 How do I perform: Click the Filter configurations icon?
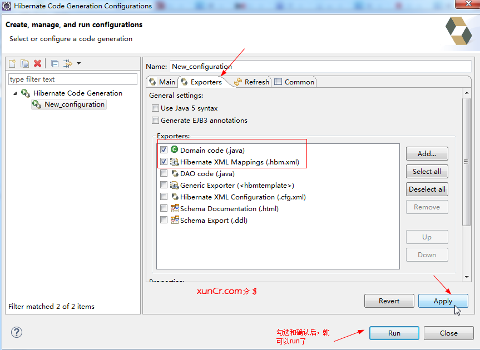(68, 63)
